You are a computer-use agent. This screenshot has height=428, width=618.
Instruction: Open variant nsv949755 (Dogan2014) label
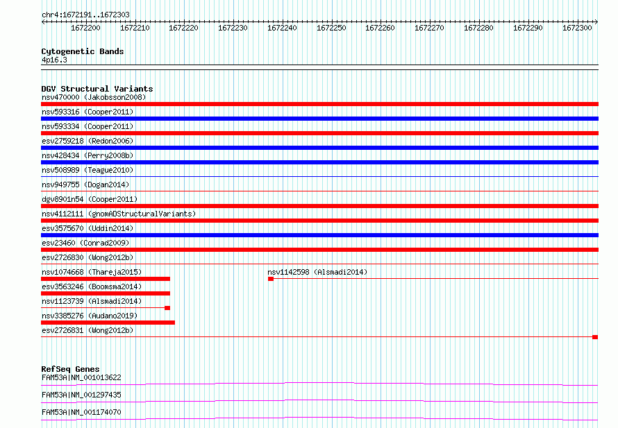pos(85,185)
